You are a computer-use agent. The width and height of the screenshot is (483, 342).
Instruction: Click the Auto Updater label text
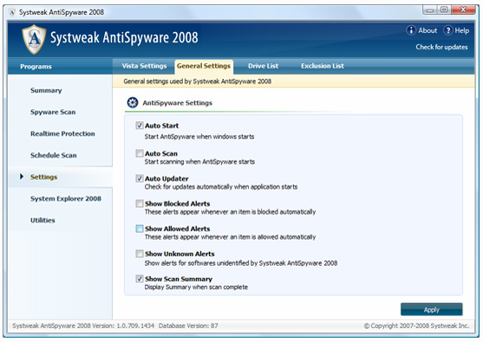(166, 178)
